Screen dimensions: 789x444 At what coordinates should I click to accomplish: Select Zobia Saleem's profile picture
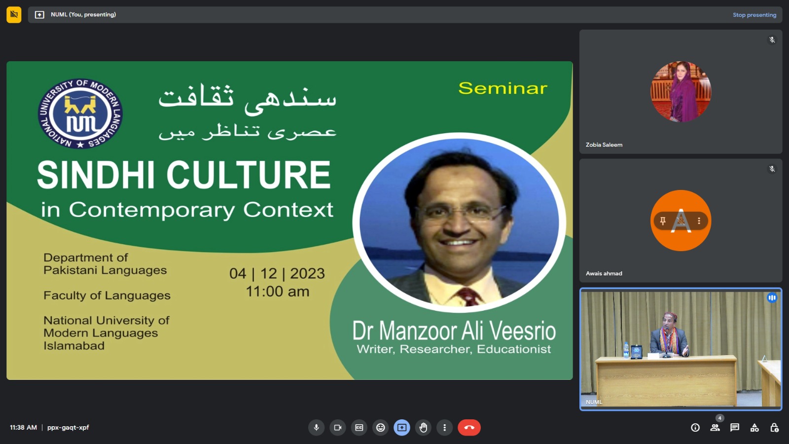681,92
